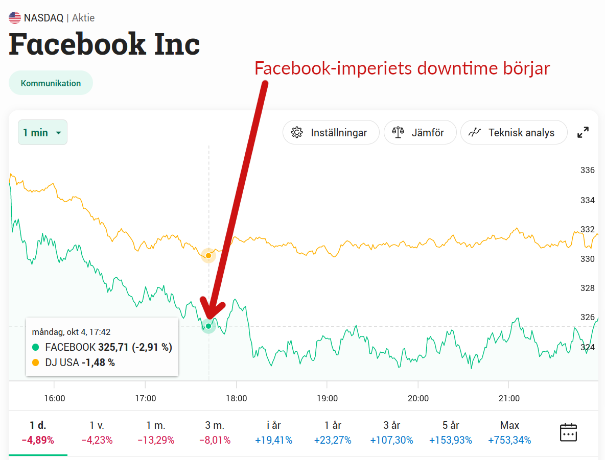The image size is (605, 460).
Task: Click the green Facebook data point marker
Action: pos(208,326)
